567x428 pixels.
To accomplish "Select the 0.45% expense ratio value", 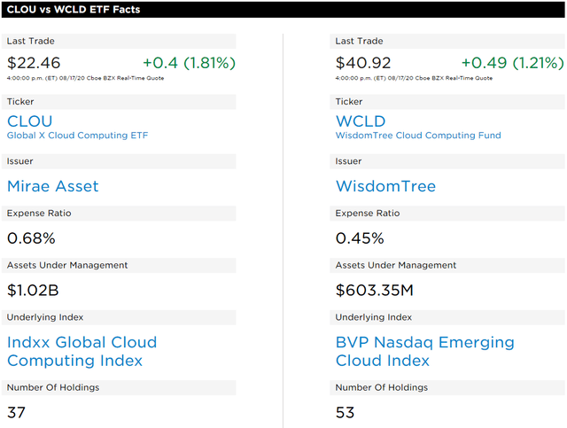I will coord(360,238).
